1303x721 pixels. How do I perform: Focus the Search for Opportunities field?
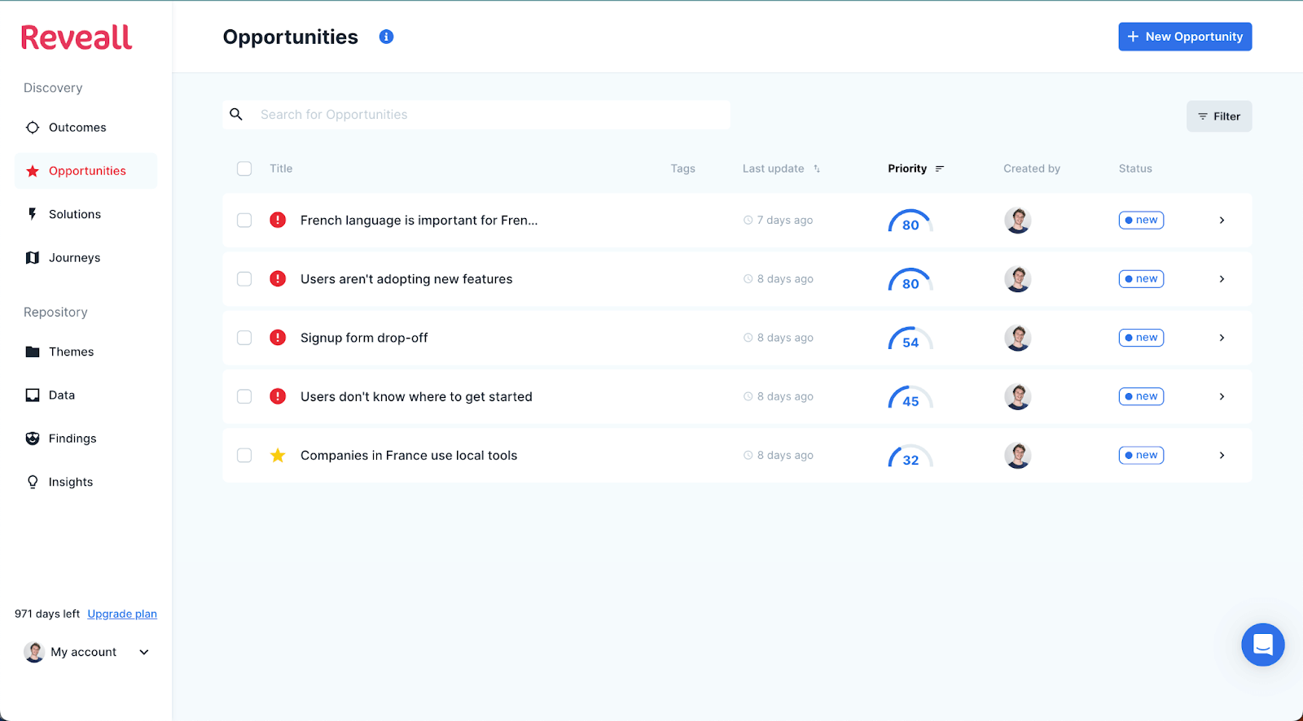(x=489, y=115)
